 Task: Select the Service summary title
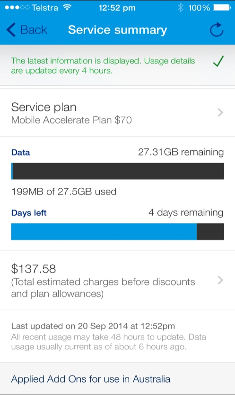pyautogui.click(x=117, y=30)
